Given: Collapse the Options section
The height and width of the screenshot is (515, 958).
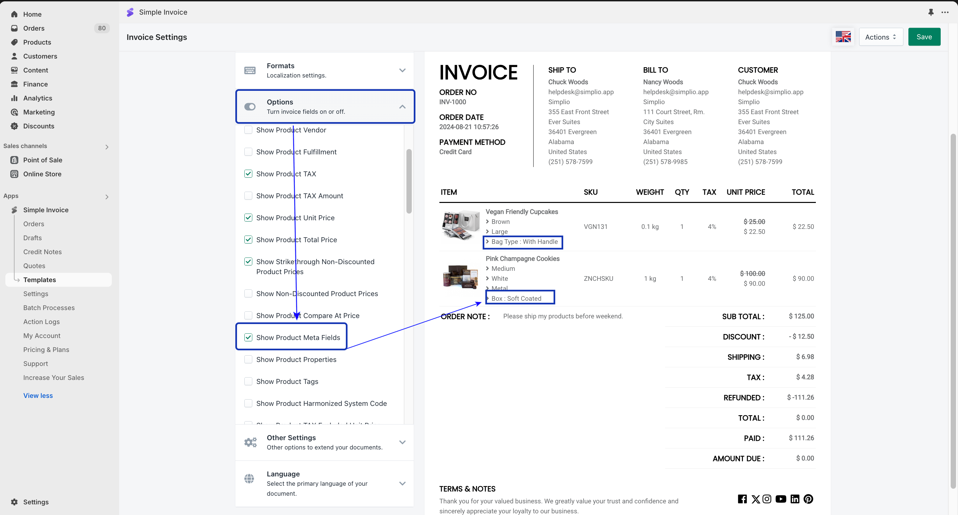Looking at the screenshot, I should pyautogui.click(x=402, y=107).
